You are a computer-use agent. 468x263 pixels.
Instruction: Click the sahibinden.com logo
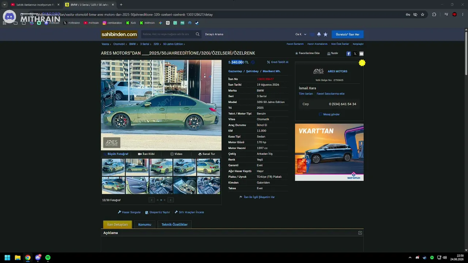tap(119, 34)
